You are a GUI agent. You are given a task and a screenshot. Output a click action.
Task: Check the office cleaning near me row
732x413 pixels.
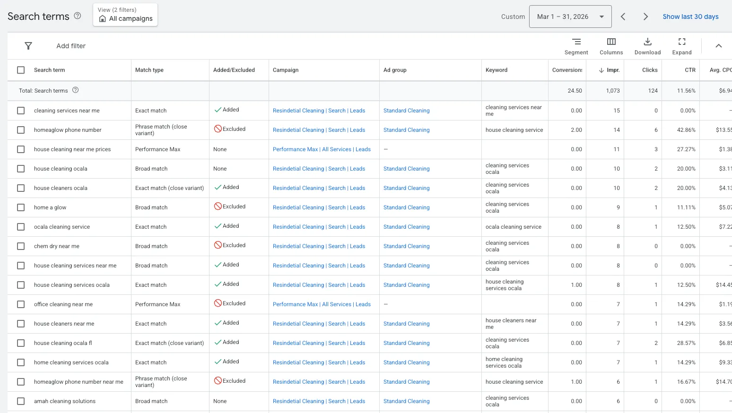21,304
